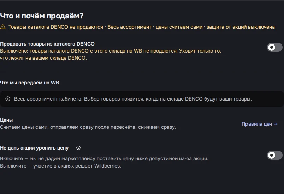Screen dimensions: 284x194
Task: Click the "Продавать товары из каталога DENCO" label
Action: coord(47,44)
